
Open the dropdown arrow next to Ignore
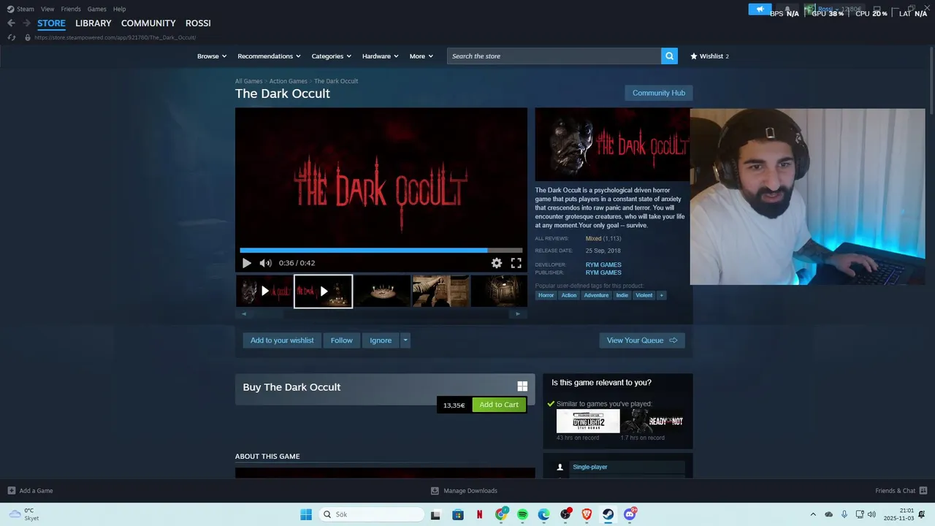point(405,340)
